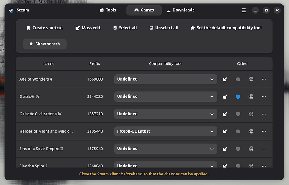
Task: Toggle shield icon for Age of Wonders 4
Action: (238, 79)
